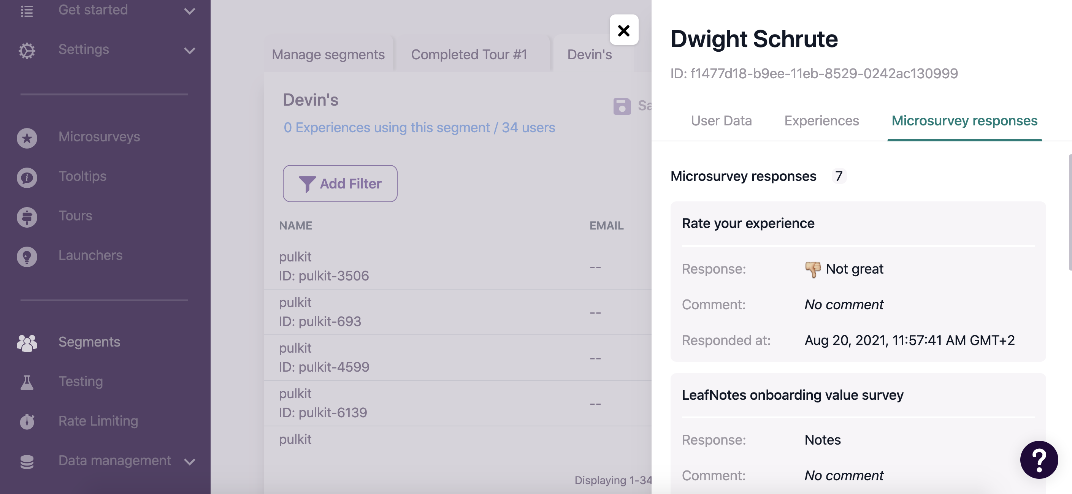
Task: Click the side panel vertical scrollbar
Action: click(x=1070, y=212)
